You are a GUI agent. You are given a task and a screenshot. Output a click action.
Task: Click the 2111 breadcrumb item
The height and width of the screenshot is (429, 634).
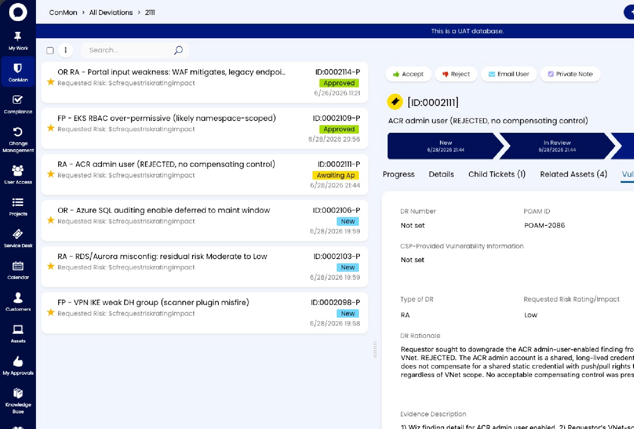pyautogui.click(x=150, y=12)
